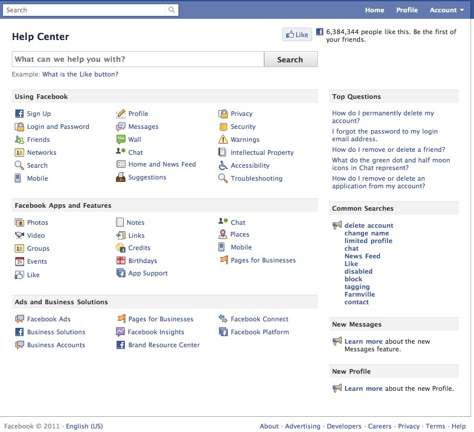Click the Intellectual Property document icon
The image size is (474, 432).
(x=222, y=152)
